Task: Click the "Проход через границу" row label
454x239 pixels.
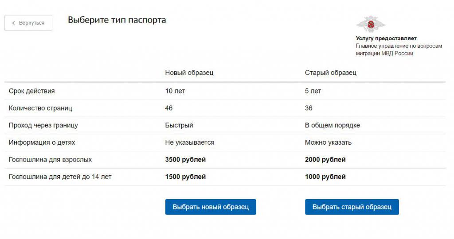Action: 43,125
